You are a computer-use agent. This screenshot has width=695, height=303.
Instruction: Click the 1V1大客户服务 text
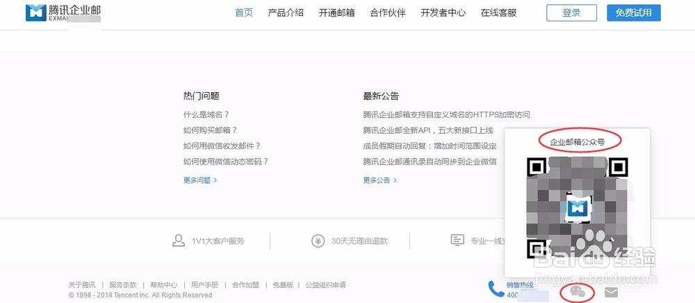coord(218,241)
